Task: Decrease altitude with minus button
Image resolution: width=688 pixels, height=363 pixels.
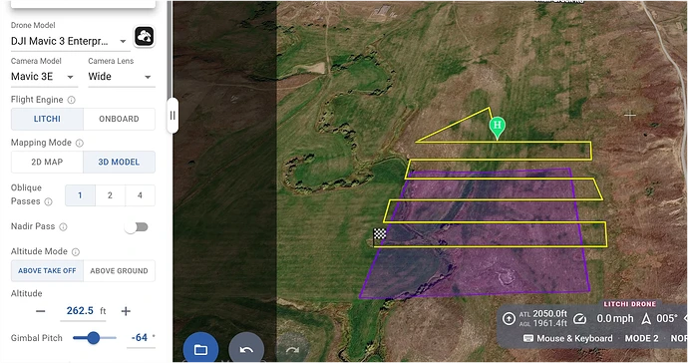Action: pyautogui.click(x=40, y=311)
